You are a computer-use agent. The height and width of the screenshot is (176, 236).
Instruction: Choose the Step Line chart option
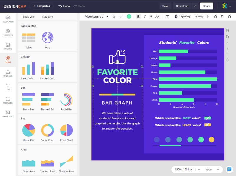47,17
